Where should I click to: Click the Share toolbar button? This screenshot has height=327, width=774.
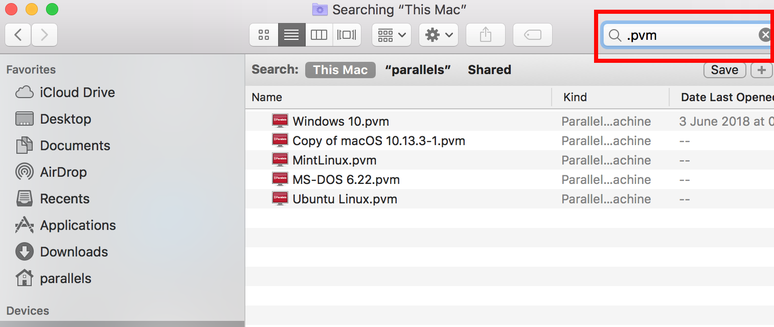pos(486,35)
